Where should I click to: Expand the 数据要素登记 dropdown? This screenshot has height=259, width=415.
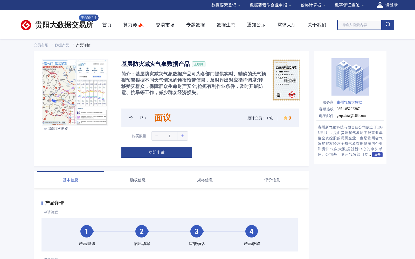pos(226,5)
